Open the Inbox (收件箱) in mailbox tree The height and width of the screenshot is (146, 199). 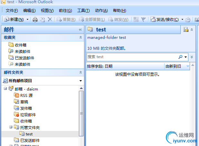click(x=23, y=121)
